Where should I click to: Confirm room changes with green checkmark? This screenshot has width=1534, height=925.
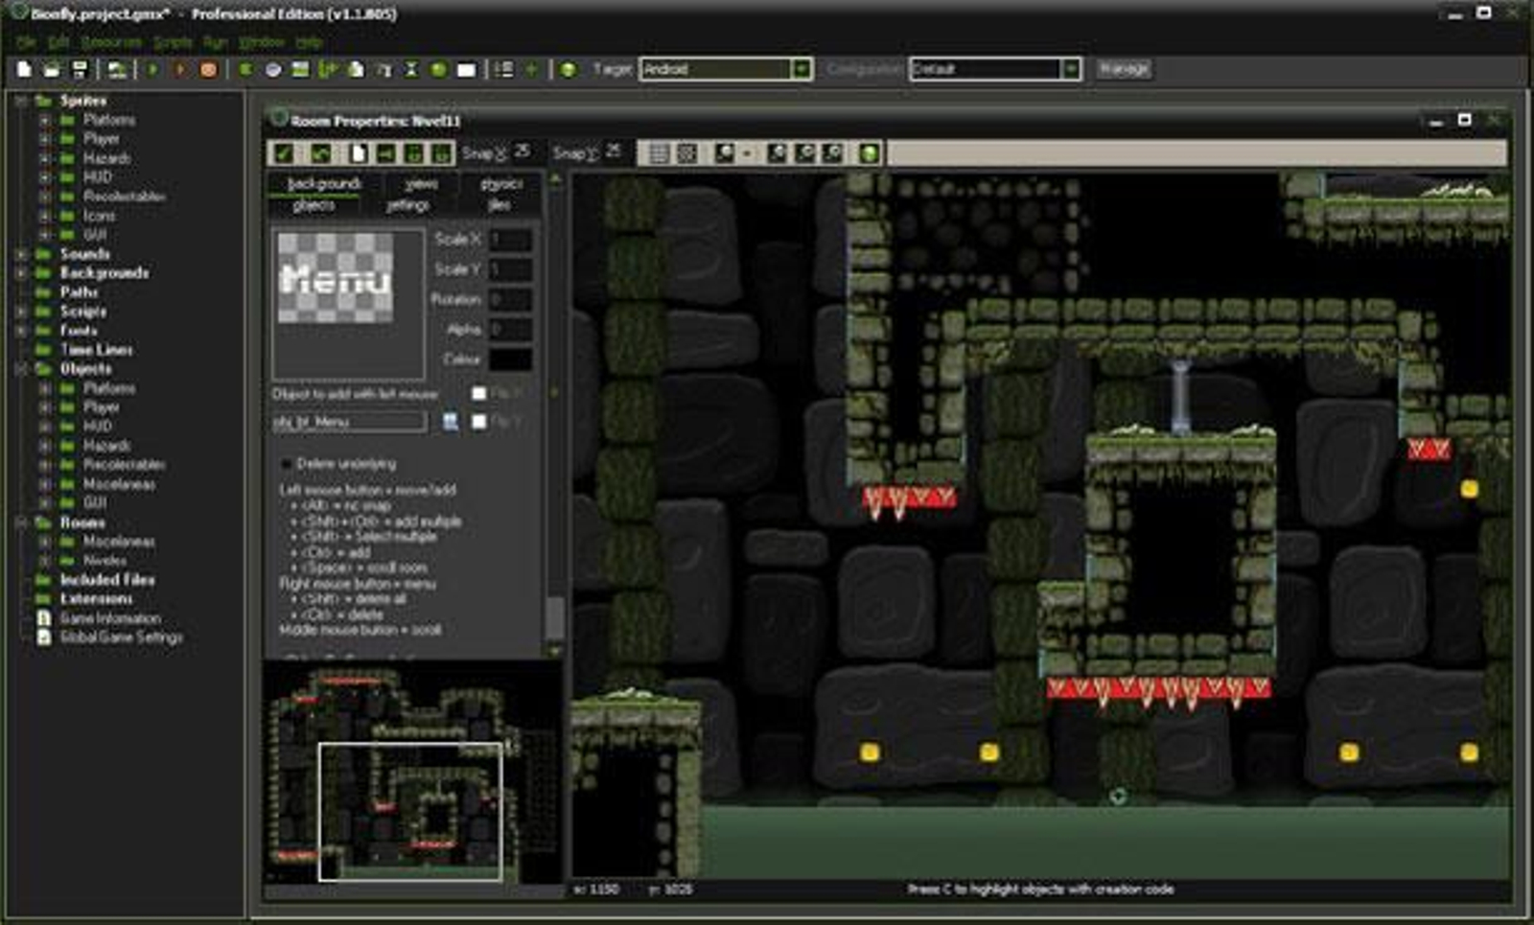pos(284,153)
